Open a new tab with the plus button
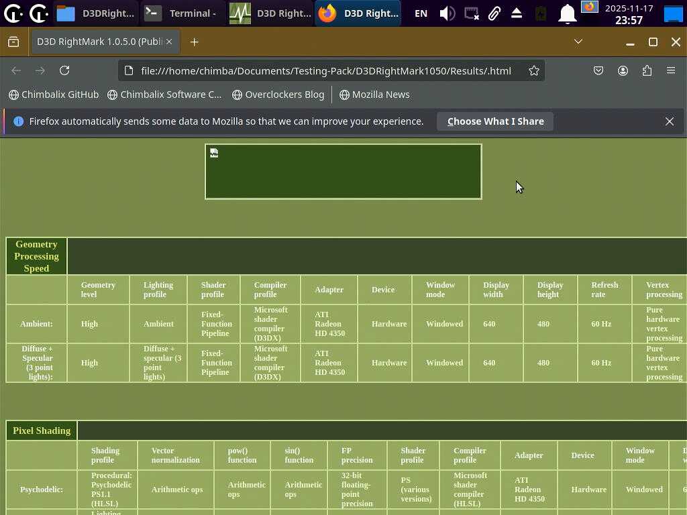This screenshot has width=687, height=515. [x=194, y=42]
